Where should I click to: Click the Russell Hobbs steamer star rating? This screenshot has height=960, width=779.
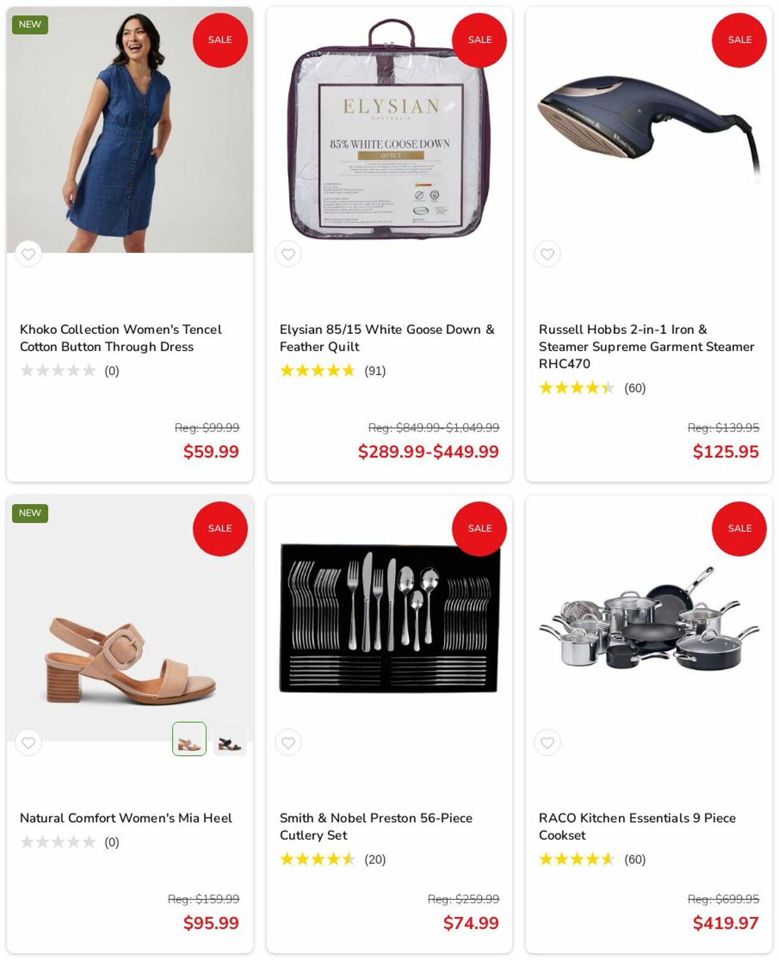(x=576, y=388)
